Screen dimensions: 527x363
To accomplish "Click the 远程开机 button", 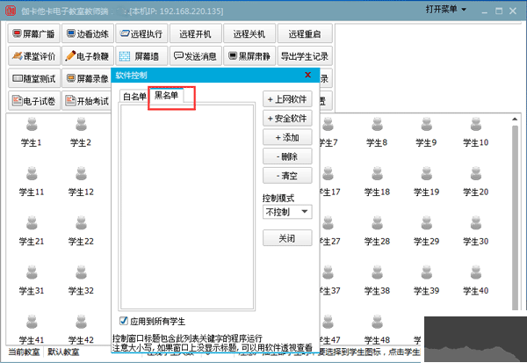I will click(x=196, y=33).
